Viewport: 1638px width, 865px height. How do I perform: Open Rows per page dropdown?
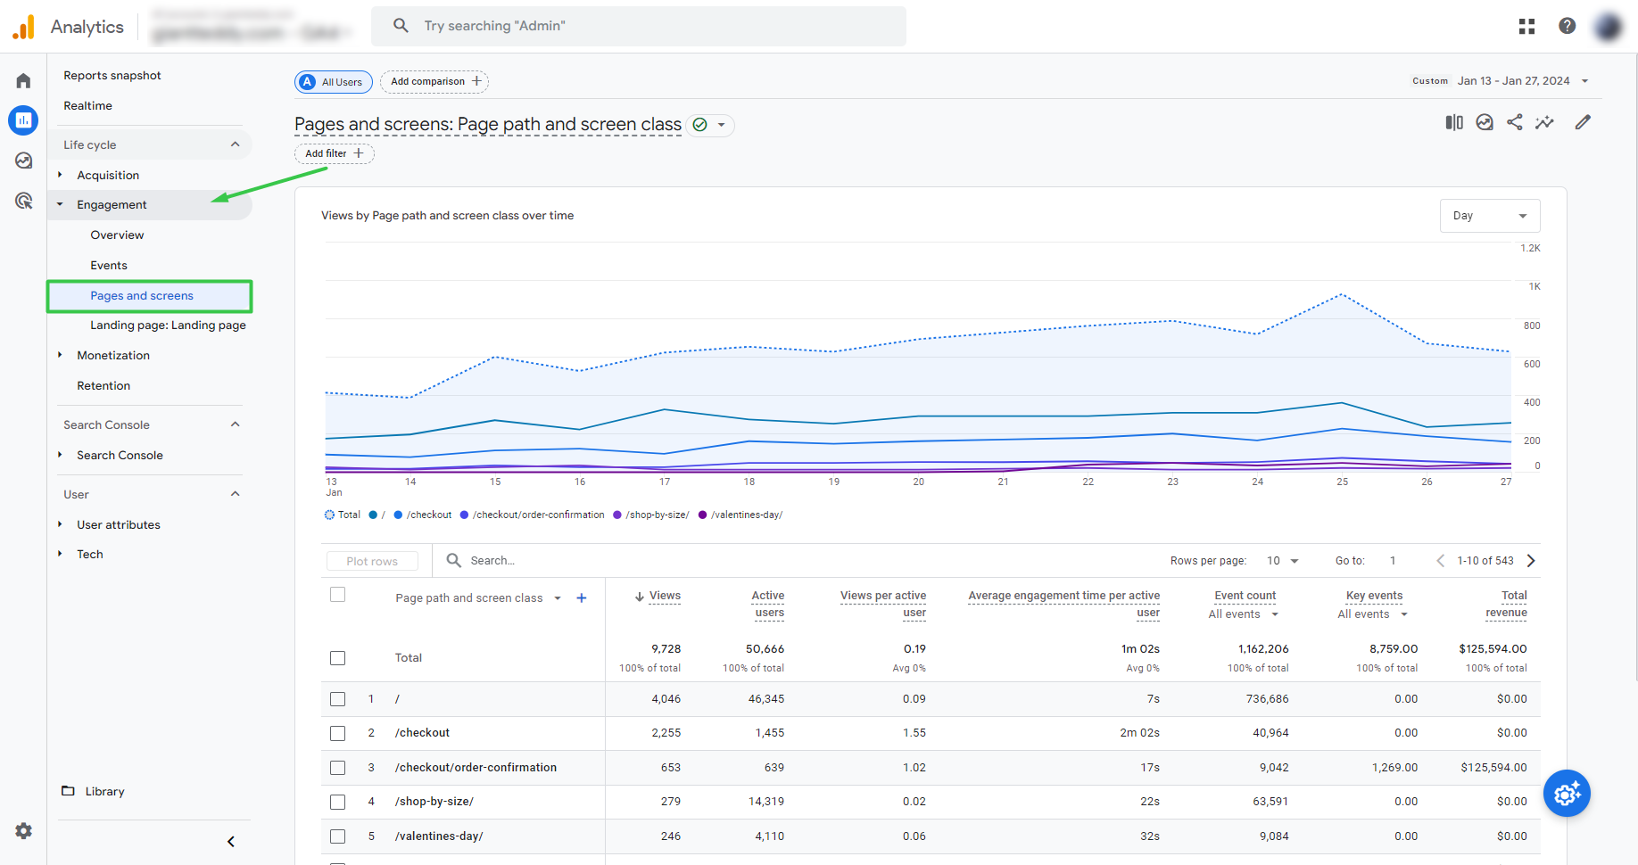click(x=1283, y=561)
